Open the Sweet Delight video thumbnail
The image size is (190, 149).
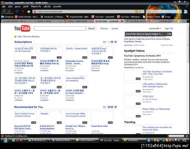pyautogui.click(x=77, y=53)
